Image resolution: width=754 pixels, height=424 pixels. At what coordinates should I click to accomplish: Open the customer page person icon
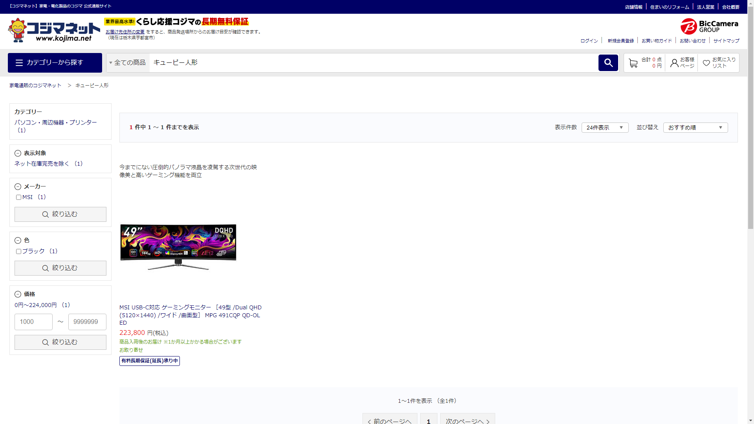tap(674, 63)
